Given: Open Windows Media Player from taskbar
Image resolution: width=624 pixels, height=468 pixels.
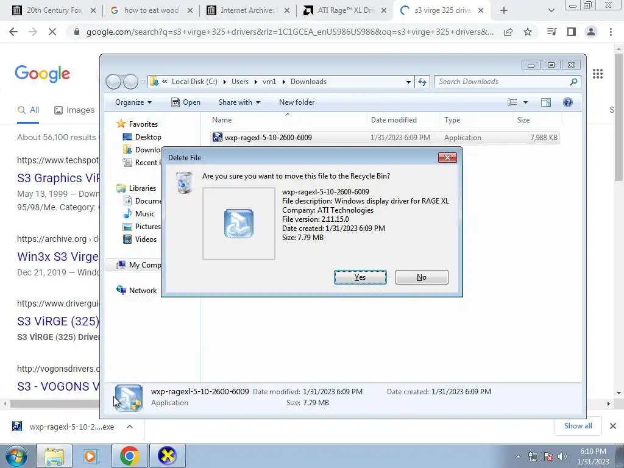Looking at the screenshot, I should (91, 456).
